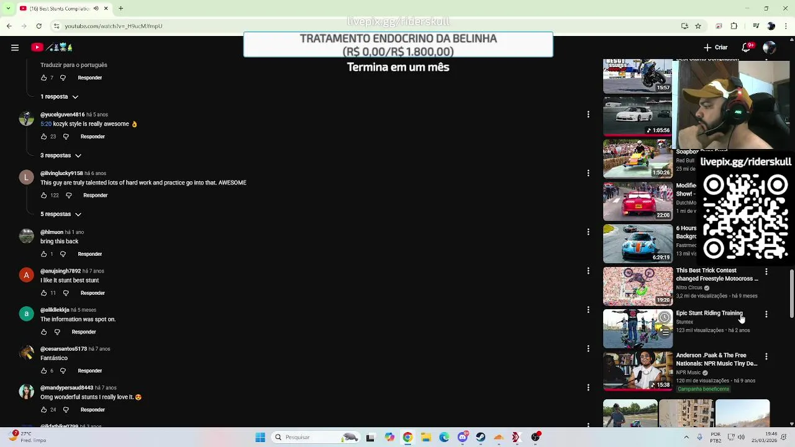This screenshot has width=795, height=447.
Task: Open @mandypersaud8443 profile avatar
Action: pyautogui.click(x=26, y=392)
